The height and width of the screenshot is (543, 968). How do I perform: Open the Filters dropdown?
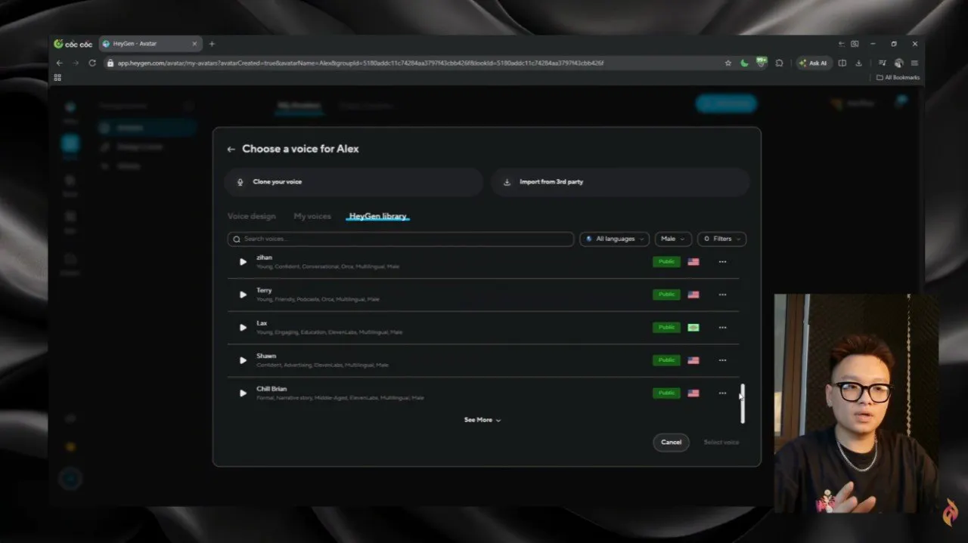tap(721, 239)
